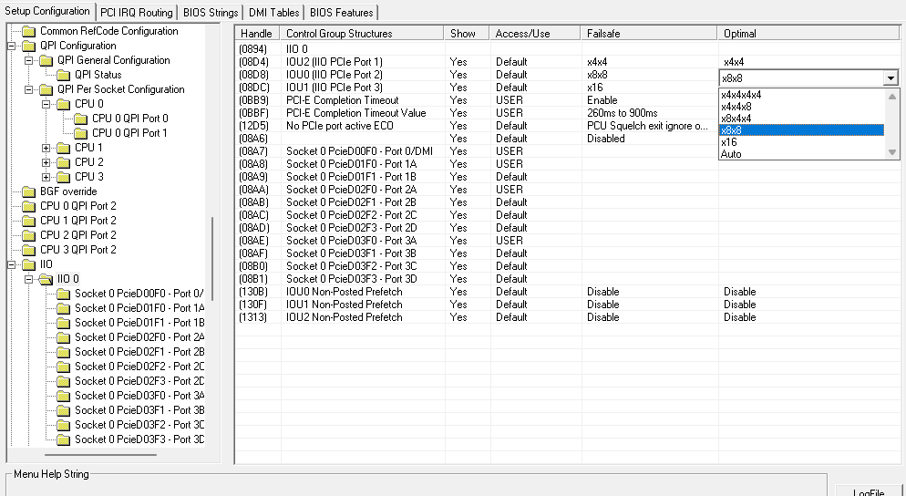Click the CPU 1 QPI Port 2 folder icon
The height and width of the screenshot is (496, 906).
coord(29,221)
